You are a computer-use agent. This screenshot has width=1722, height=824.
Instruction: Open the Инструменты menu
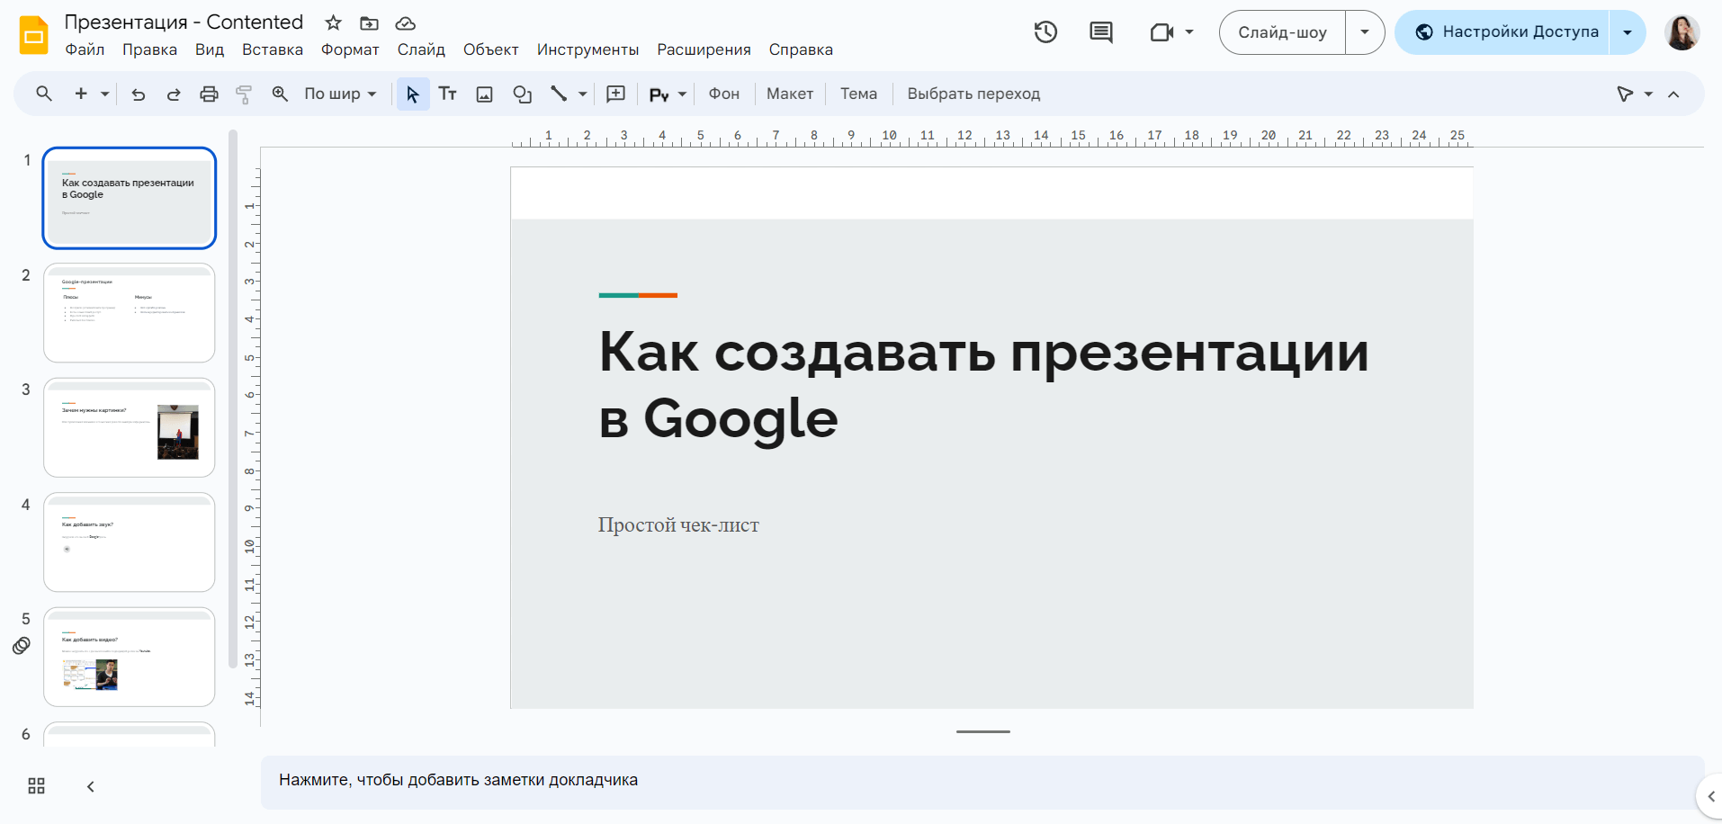coord(587,49)
